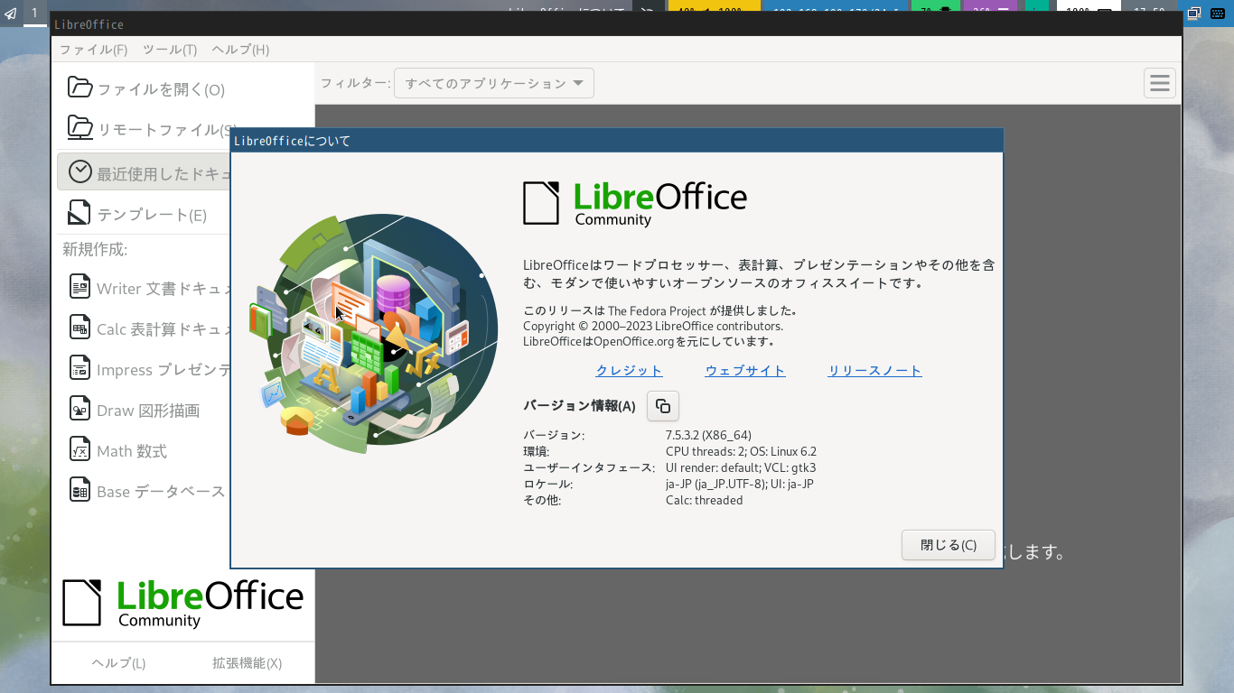Image resolution: width=1234 pixels, height=693 pixels.
Task: Click the Draw drawing icon
Action: (80, 409)
